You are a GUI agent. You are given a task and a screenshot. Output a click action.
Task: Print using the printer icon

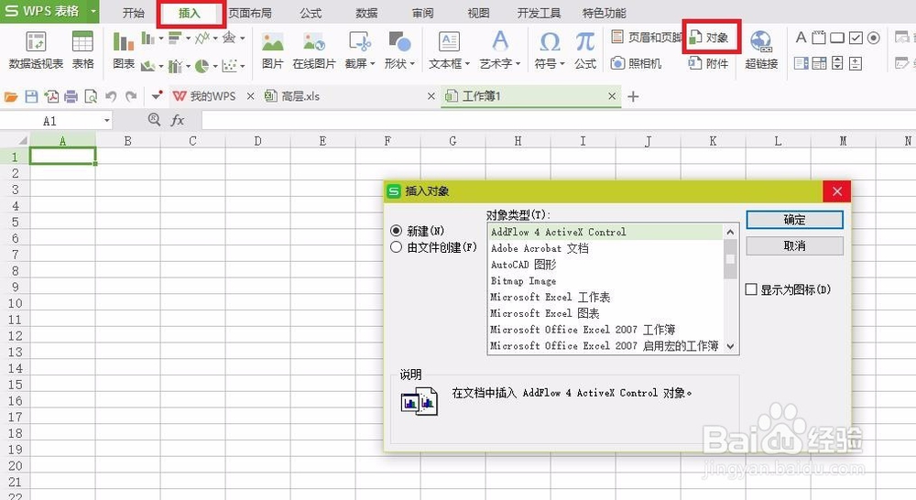tap(71, 96)
